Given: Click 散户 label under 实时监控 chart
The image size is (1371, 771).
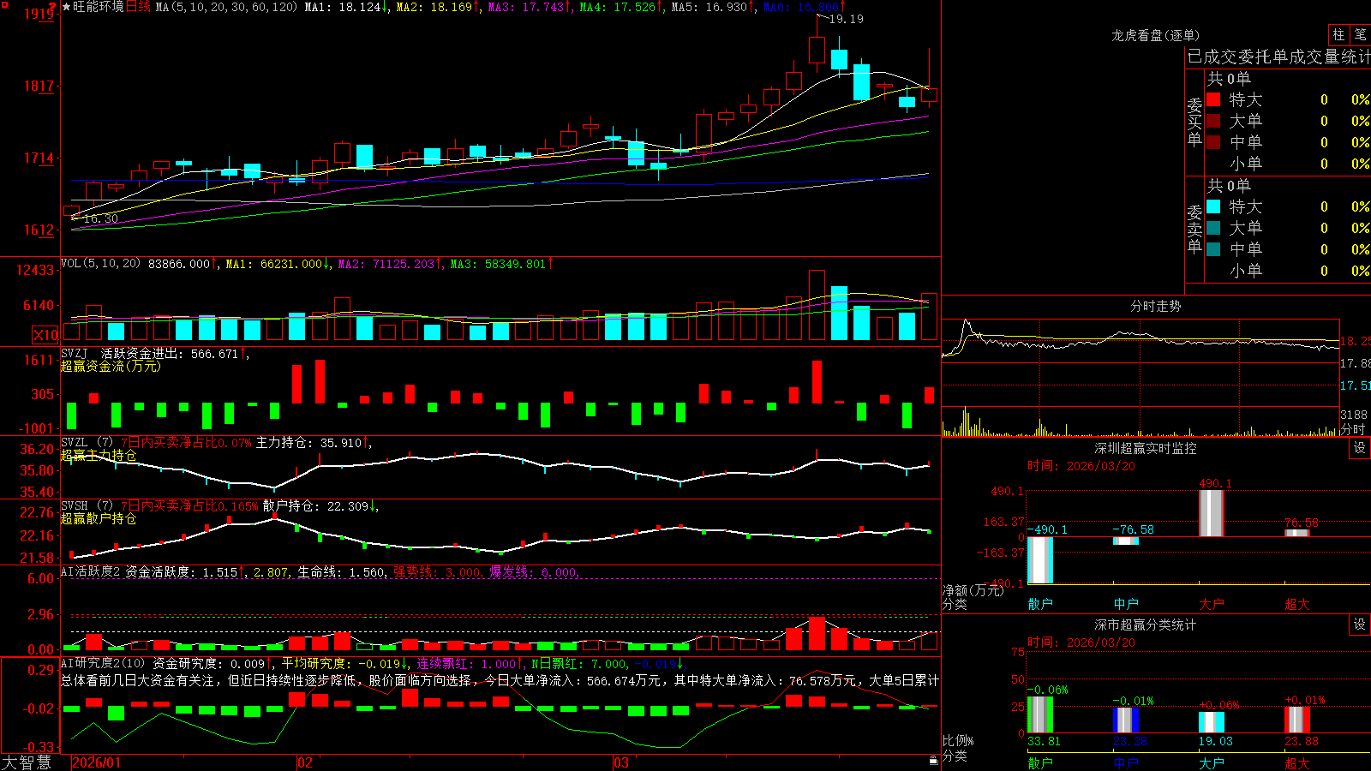Looking at the screenshot, I should [1040, 604].
